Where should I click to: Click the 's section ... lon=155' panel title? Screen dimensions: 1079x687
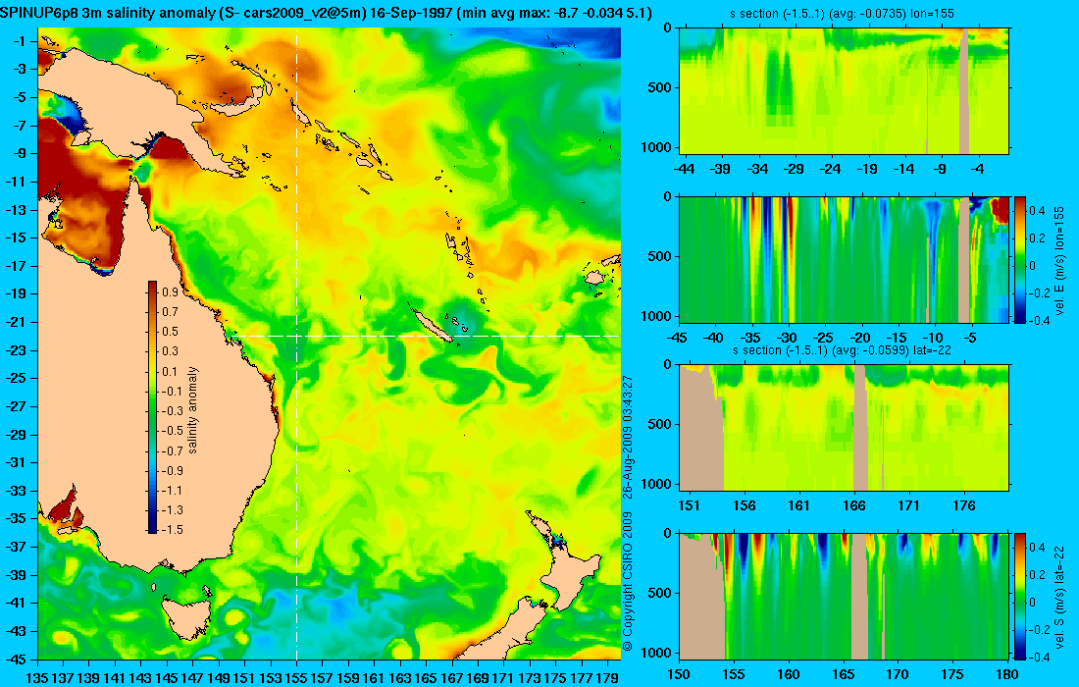click(x=844, y=13)
